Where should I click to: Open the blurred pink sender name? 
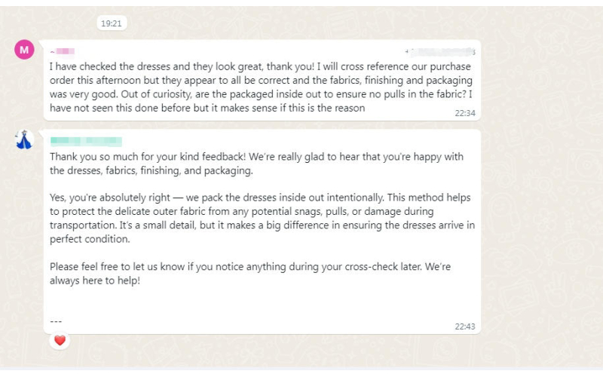(64, 51)
